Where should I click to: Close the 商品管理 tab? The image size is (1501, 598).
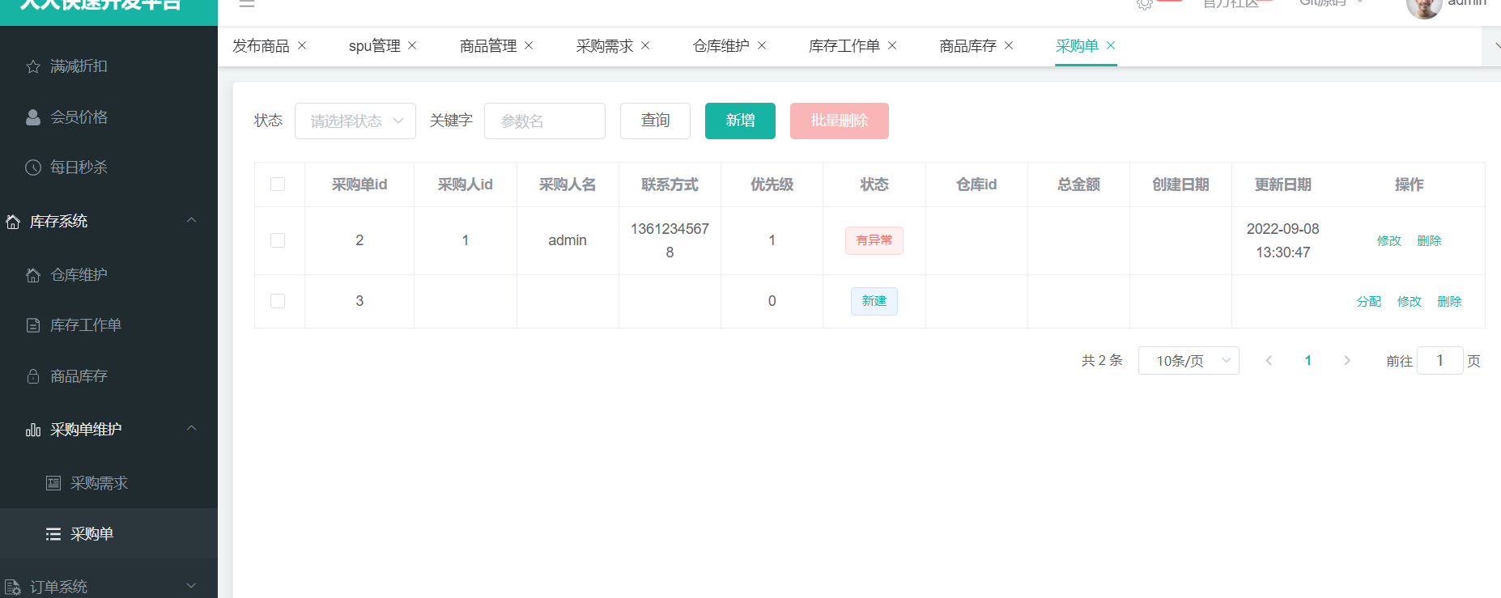tap(529, 45)
